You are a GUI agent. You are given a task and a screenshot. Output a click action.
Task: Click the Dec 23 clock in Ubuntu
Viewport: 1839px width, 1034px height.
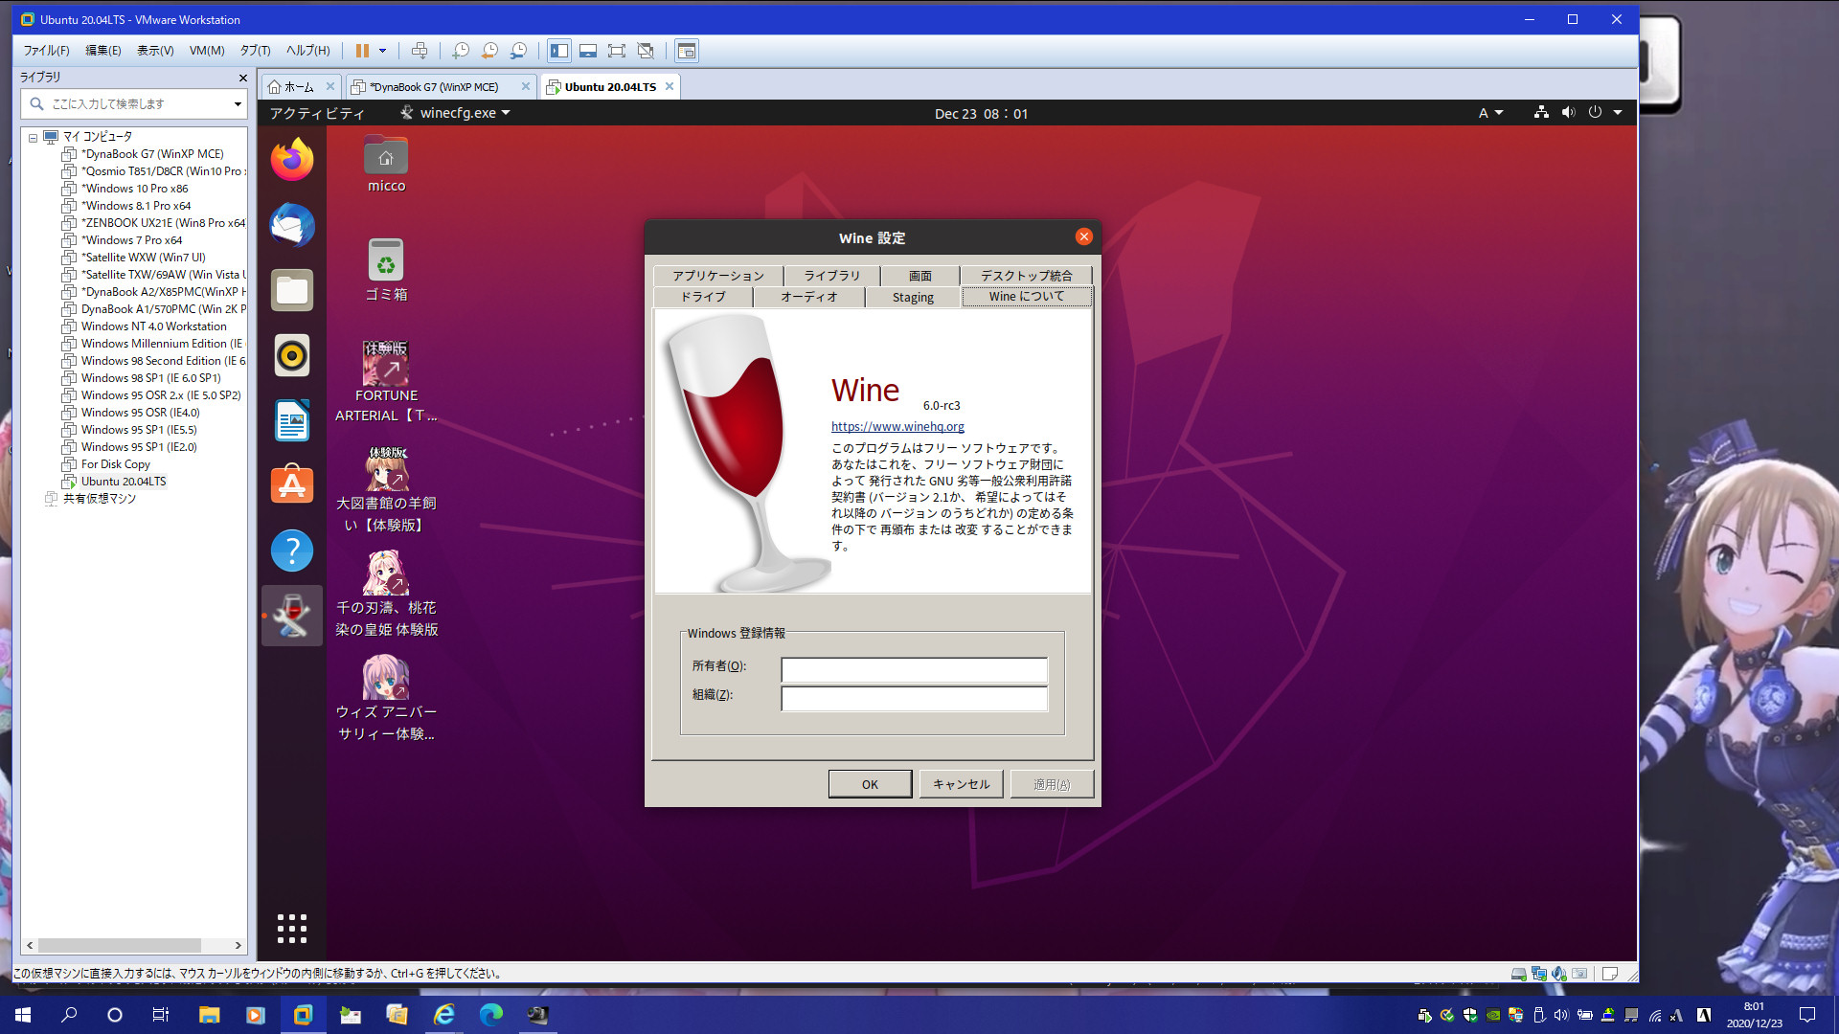(981, 113)
